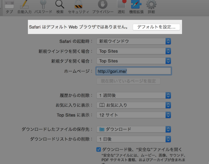Open the セキュリティ (Security) preferences pane

tap(78, 7)
